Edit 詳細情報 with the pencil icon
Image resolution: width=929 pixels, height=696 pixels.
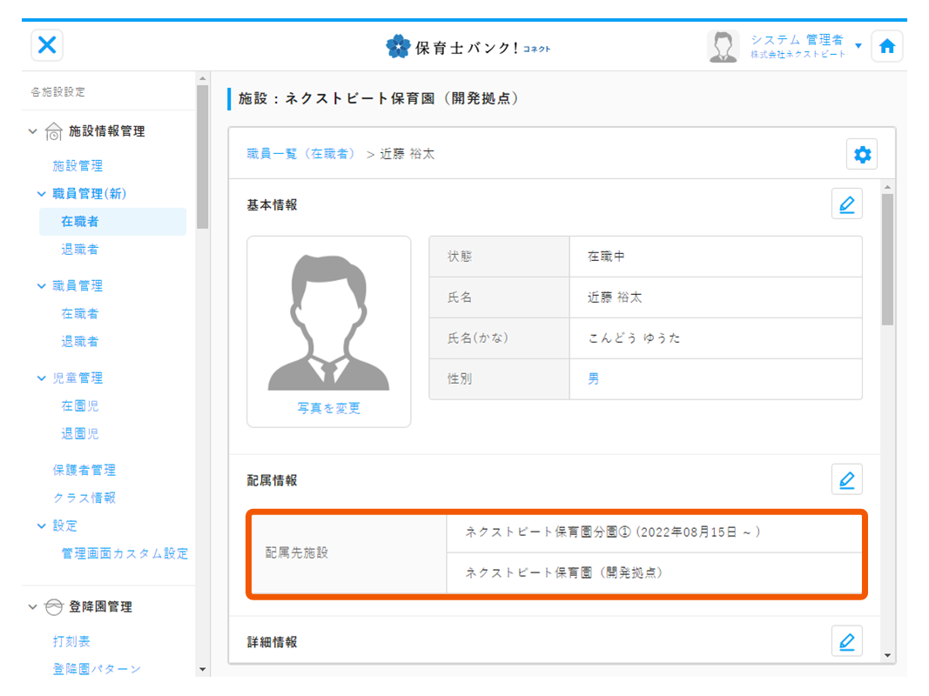(846, 641)
